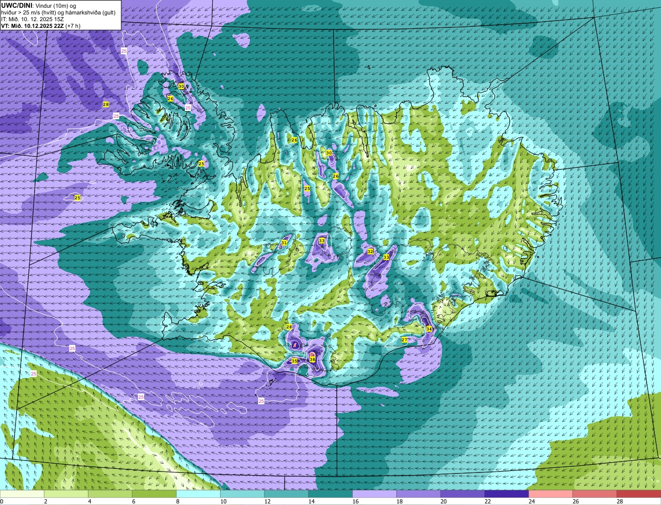Click the yellow gust label '38'
The image size is (661, 505).
(312, 359)
